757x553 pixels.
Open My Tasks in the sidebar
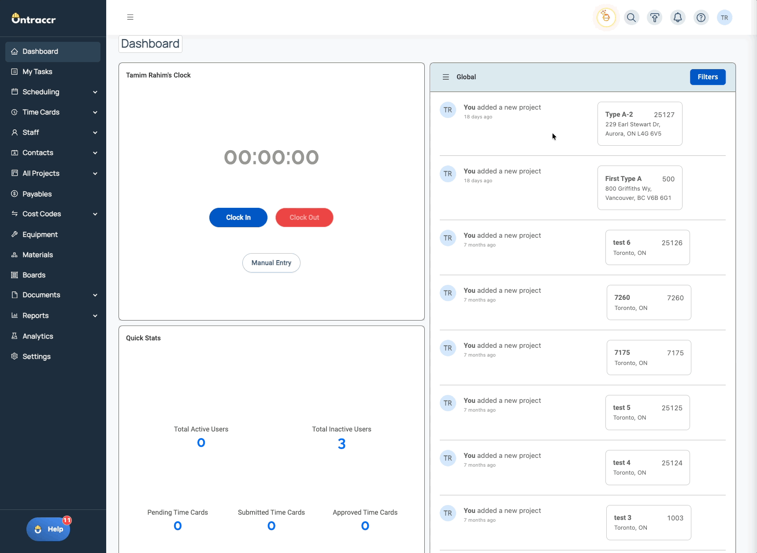click(x=53, y=72)
